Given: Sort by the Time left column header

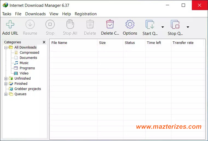Looking at the screenshot, I should click(x=158, y=43).
